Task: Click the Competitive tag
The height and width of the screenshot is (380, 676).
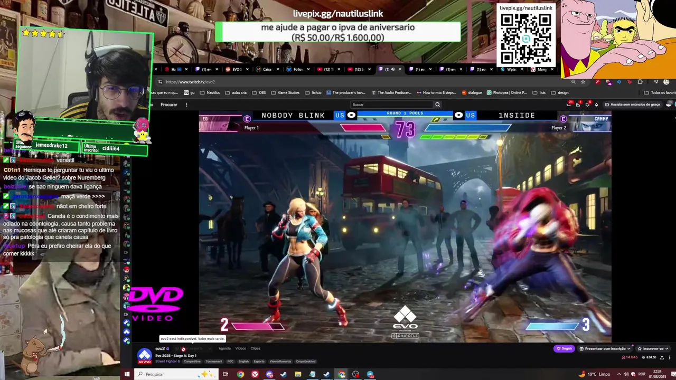Action: pyautogui.click(x=192, y=362)
